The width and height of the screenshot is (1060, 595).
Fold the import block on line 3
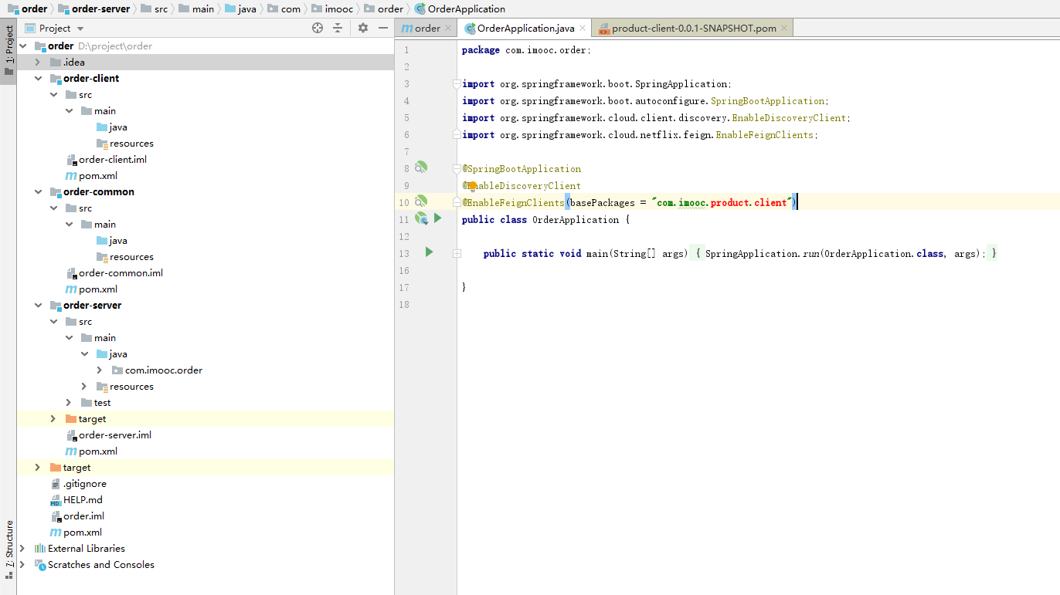(457, 83)
